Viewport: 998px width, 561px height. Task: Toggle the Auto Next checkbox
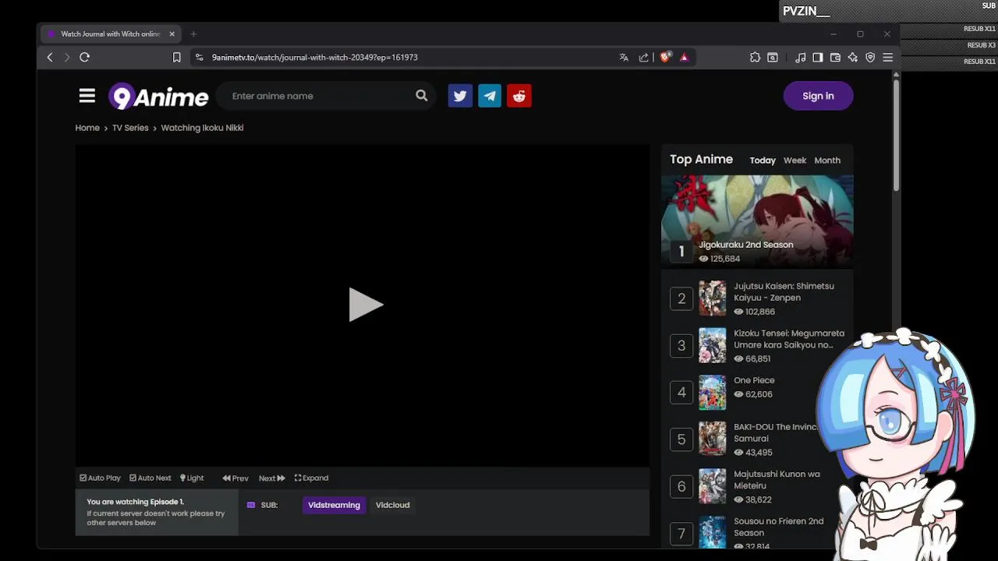coord(150,478)
